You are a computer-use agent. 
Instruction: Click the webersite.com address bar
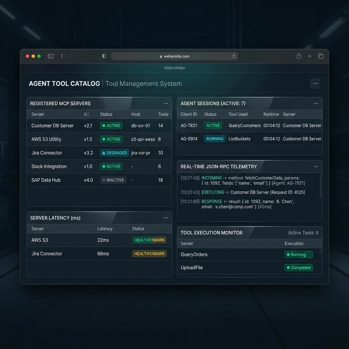click(174, 56)
